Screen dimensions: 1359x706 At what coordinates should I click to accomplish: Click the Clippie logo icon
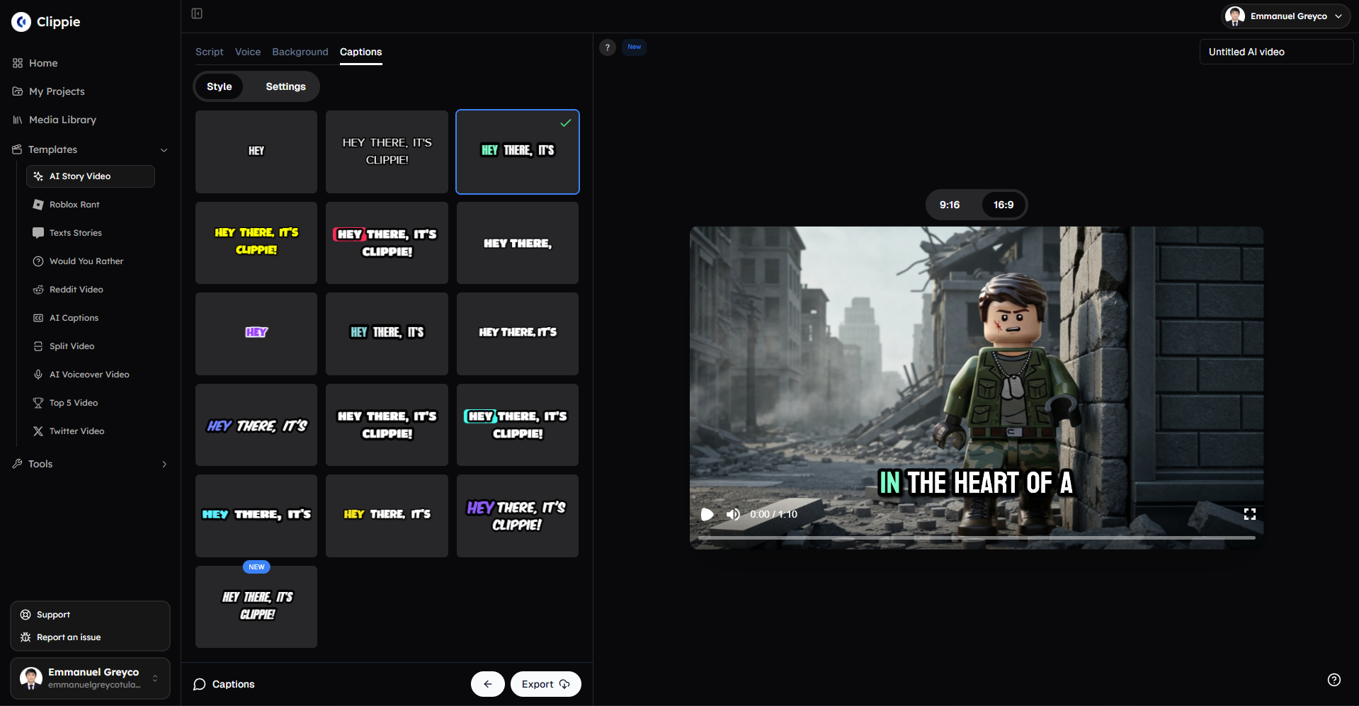pyautogui.click(x=21, y=22)
